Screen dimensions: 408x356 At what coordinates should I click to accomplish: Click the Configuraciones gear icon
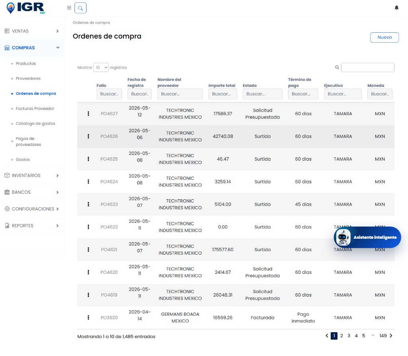click(7, 209)
